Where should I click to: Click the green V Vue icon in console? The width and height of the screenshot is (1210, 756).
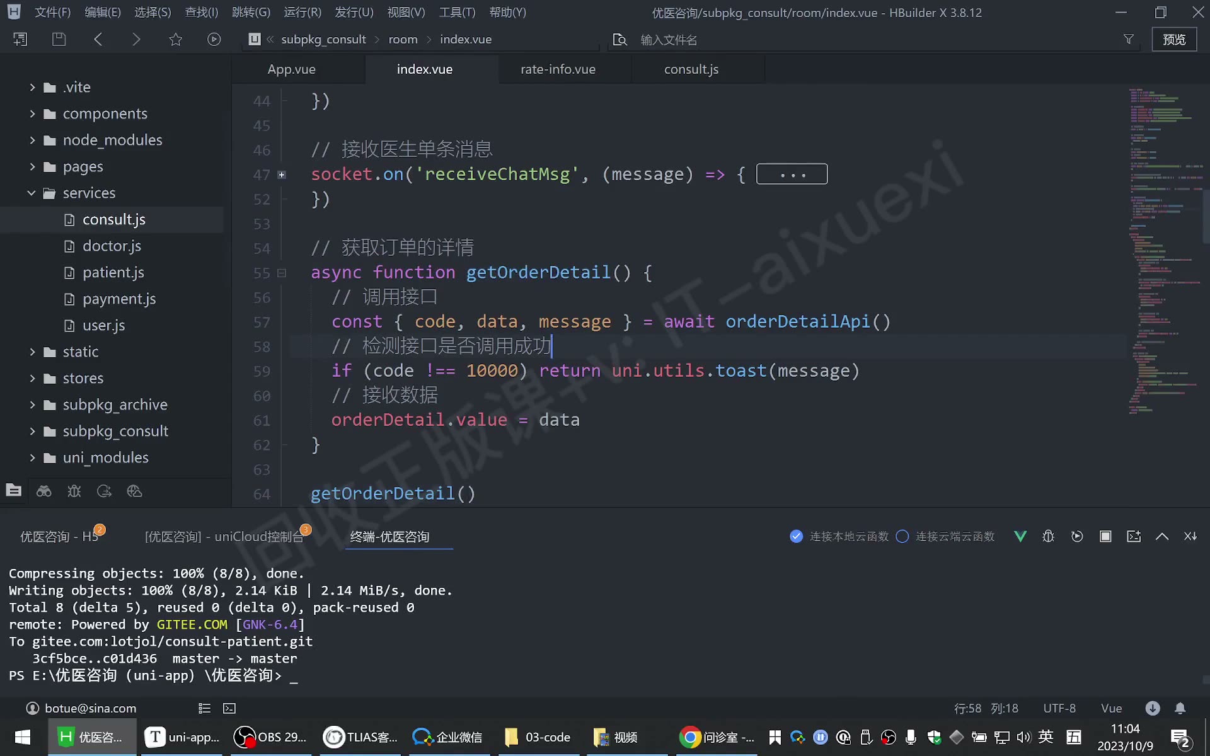pos(1020,536)
